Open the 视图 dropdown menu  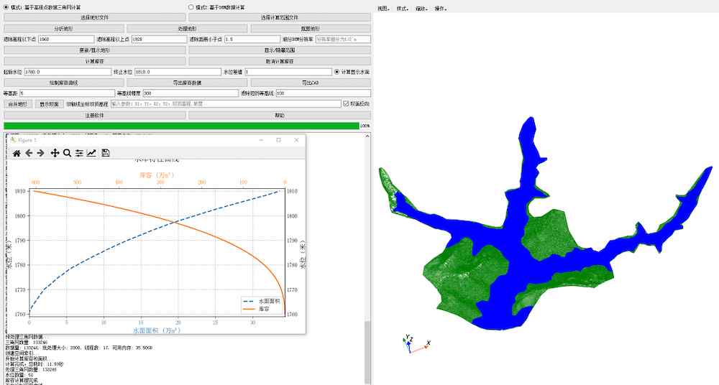pyautogui.click(x=383, y=9)
